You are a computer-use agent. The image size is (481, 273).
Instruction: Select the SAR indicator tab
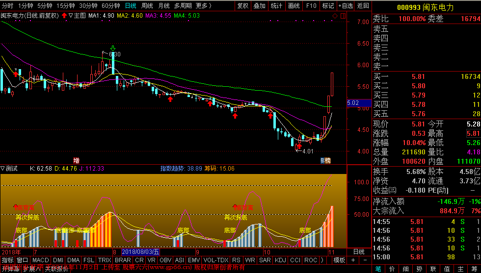(265, 260)
